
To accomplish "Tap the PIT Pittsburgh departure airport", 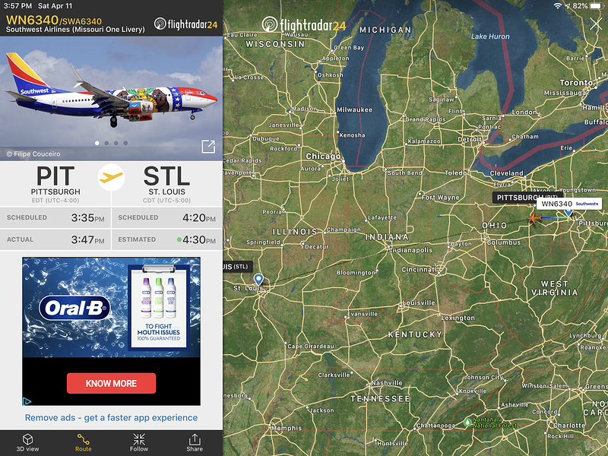I will (x=55, y=184).
